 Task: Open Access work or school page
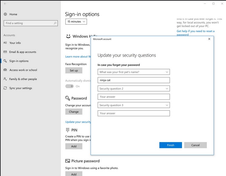(23, 70)
